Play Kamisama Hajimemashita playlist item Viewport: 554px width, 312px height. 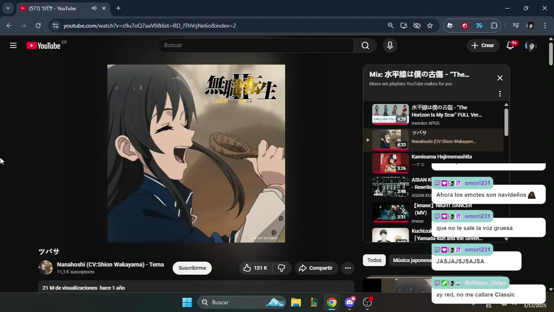pyautogui.click(x=433, y=163)
